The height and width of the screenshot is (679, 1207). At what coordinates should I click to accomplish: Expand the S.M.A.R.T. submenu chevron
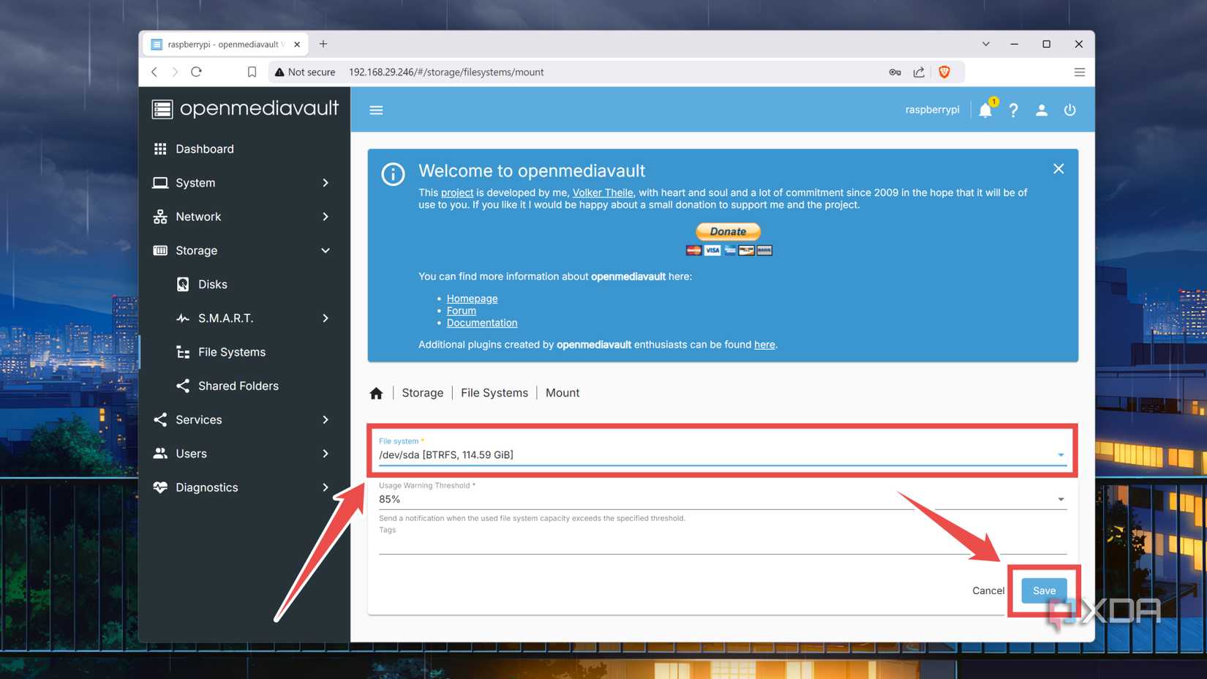[x=326, y=318]
